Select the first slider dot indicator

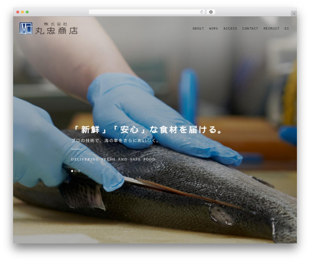tap(72, 171)
